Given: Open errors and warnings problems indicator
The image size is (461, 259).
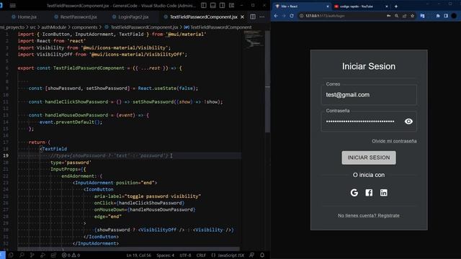Looking at the screenshot, I should [71, 255].
